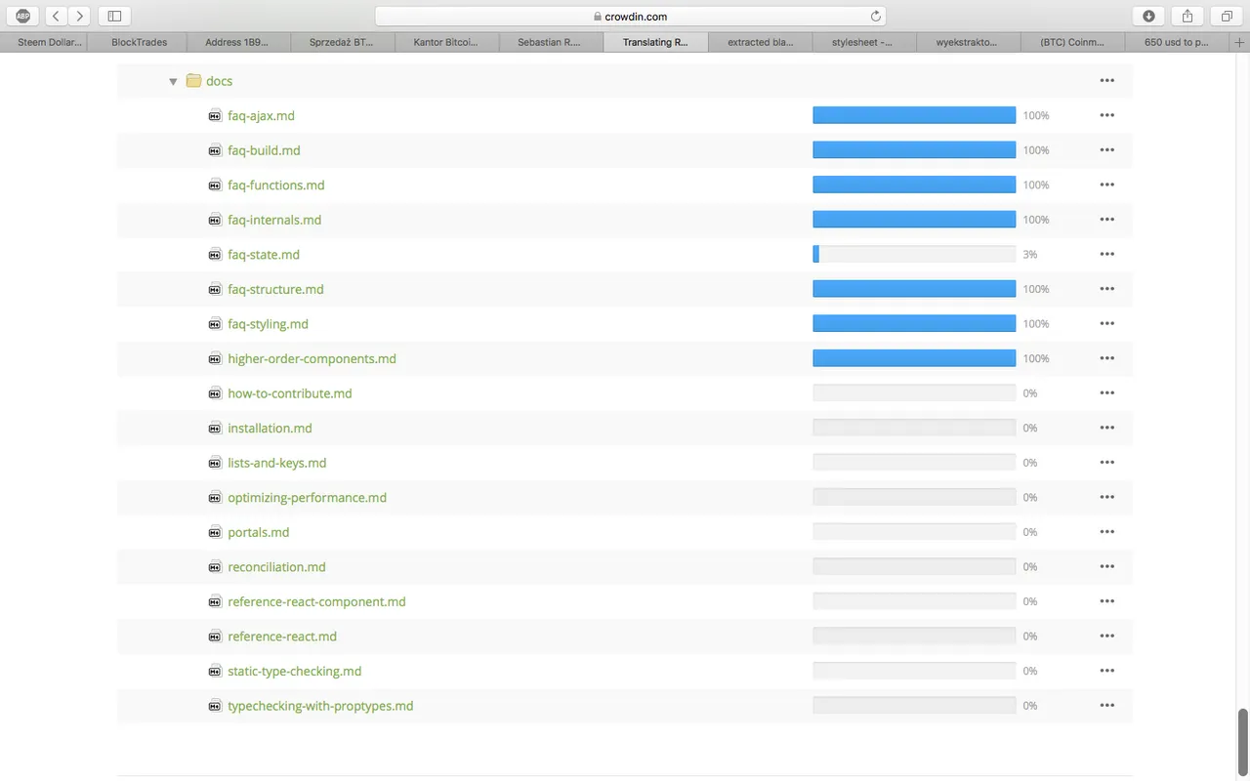Open typechecking-with-proptypes.md file link
Image resolution: width=1250 pixels, height=781 pixels.
point(320,705)
